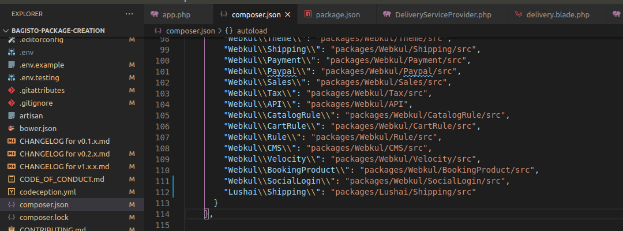Click the M status badge for codeception.yml
This screenshot has width=623, height=231.
[132, 192]
